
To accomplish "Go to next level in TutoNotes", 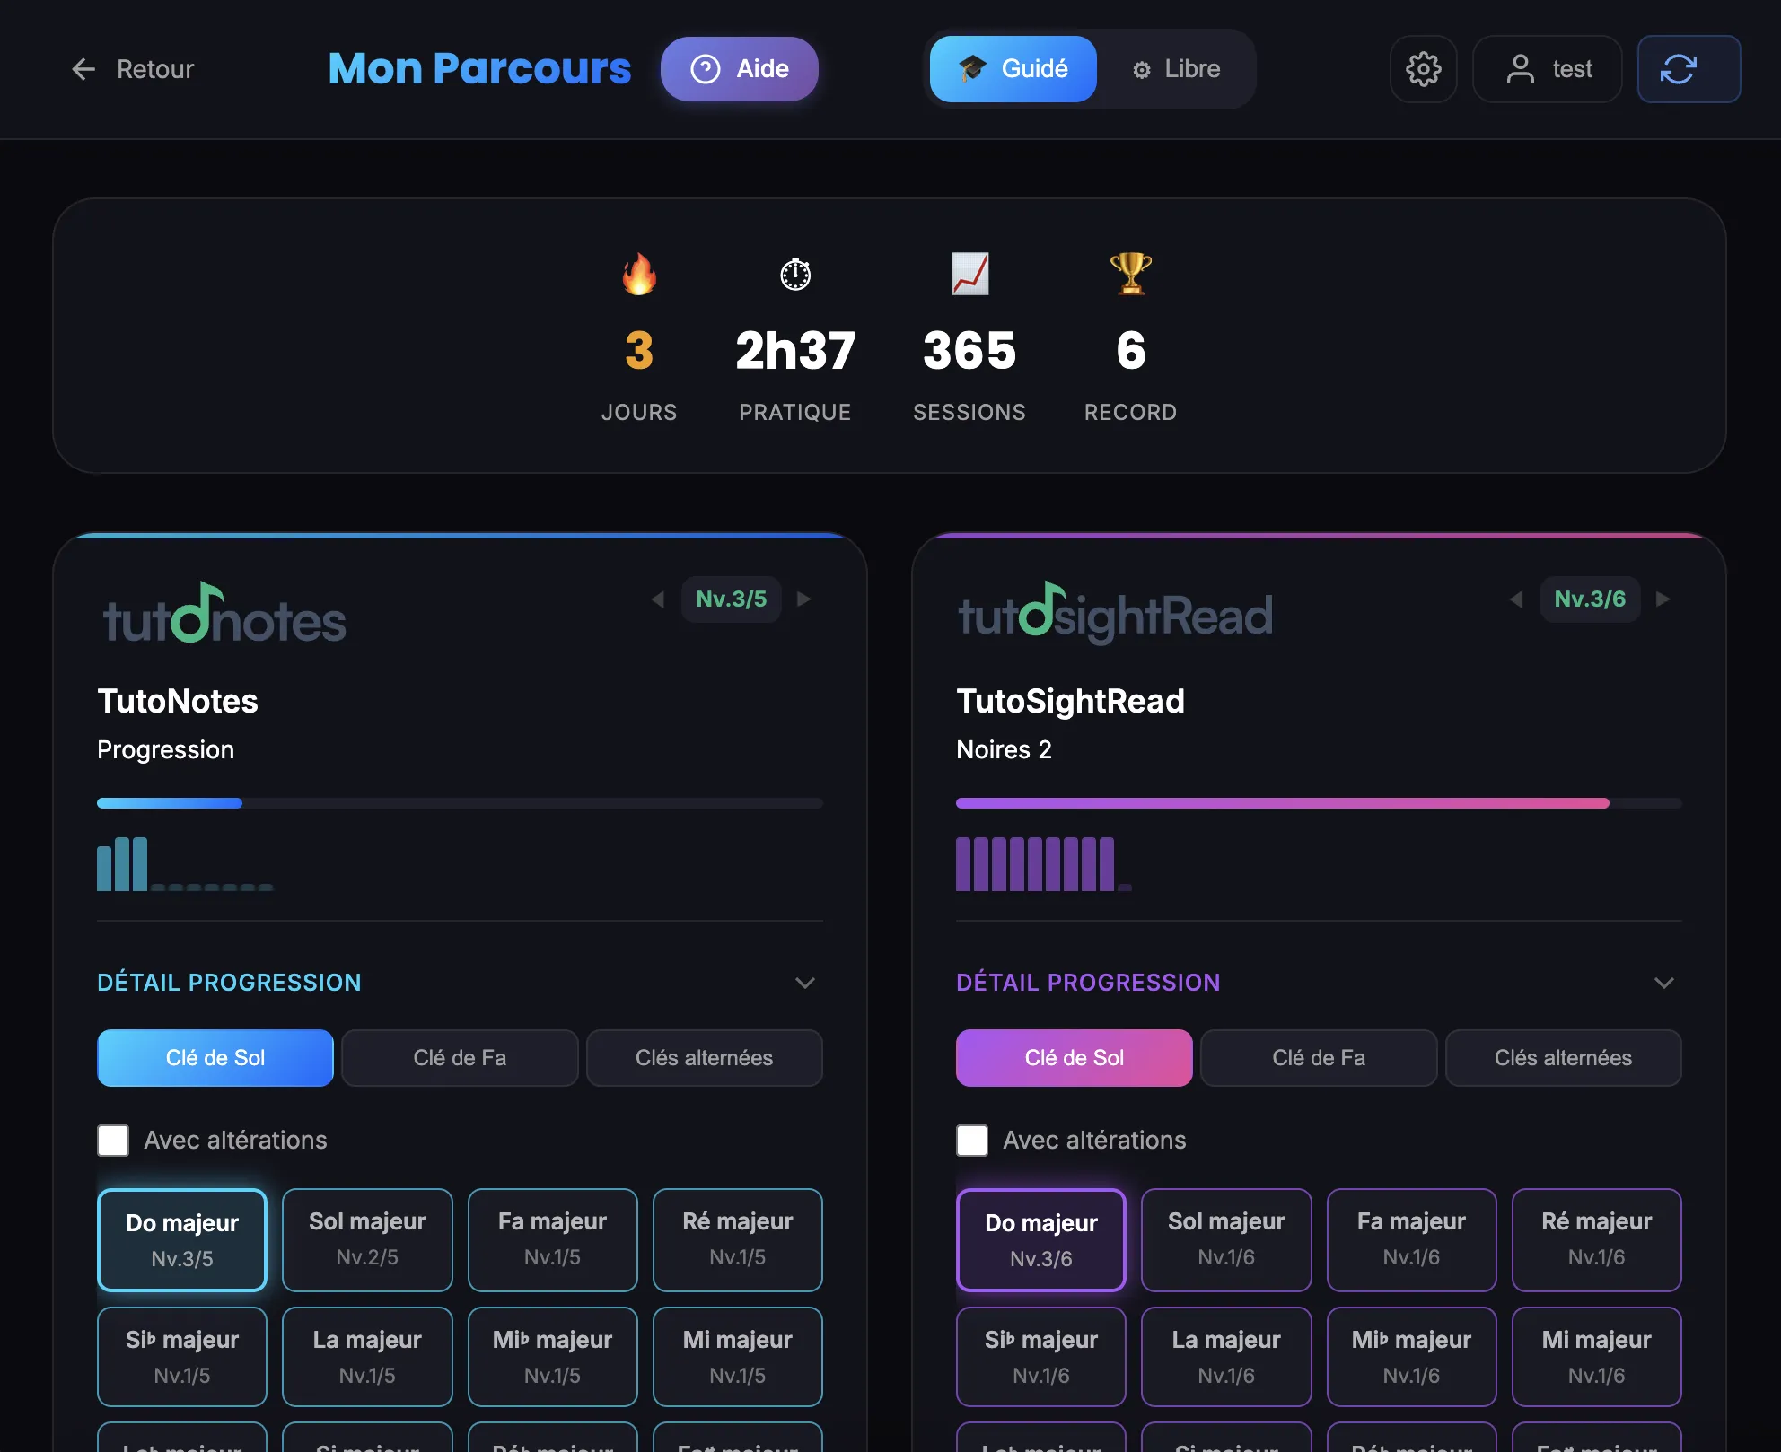I will click(x=804, y=599).
